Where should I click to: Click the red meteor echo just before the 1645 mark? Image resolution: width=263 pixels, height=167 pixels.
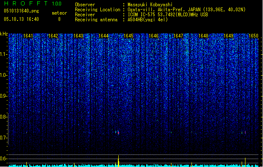[x=118, y=133]
